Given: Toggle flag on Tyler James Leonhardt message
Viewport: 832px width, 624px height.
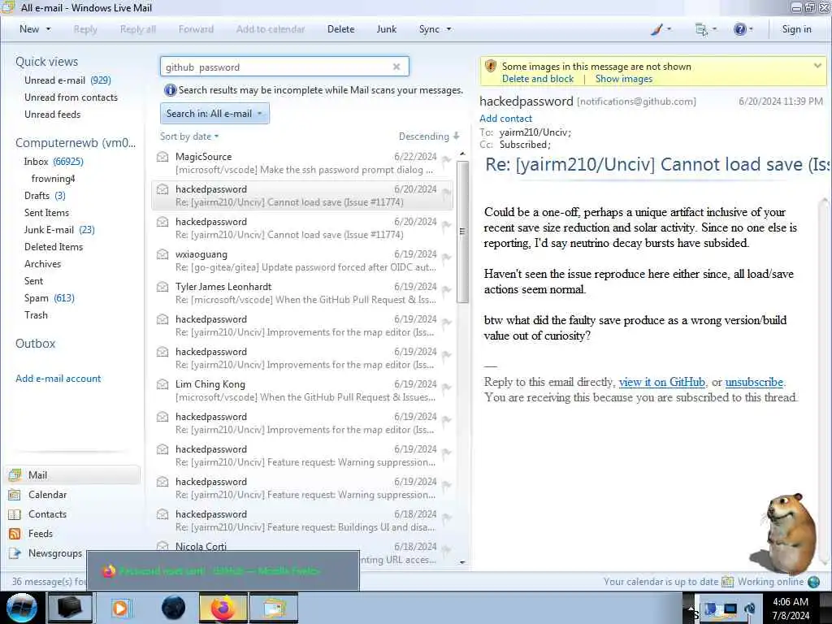Looking at the screenshot, I should click(x=446, y=290).
